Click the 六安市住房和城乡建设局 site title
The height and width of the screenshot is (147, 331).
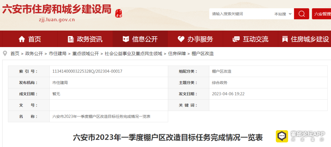click(57, 9)
